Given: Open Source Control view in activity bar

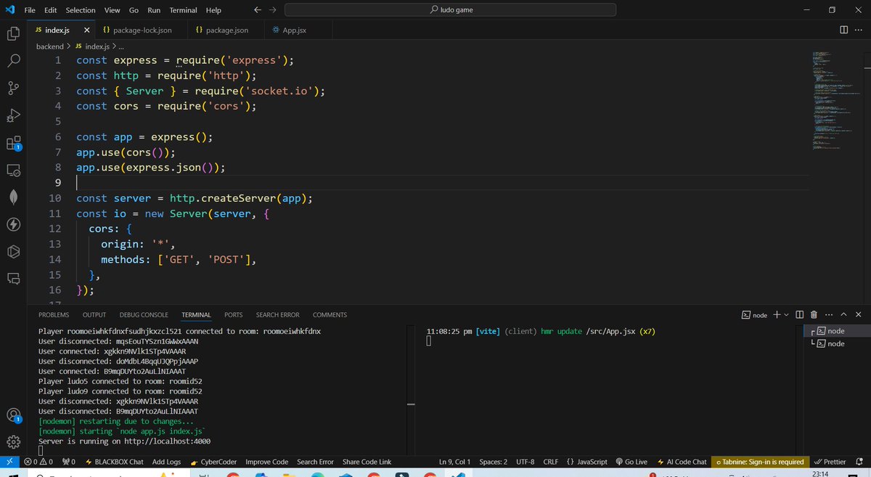Looking at the screenshot, I should coord(13,88).
